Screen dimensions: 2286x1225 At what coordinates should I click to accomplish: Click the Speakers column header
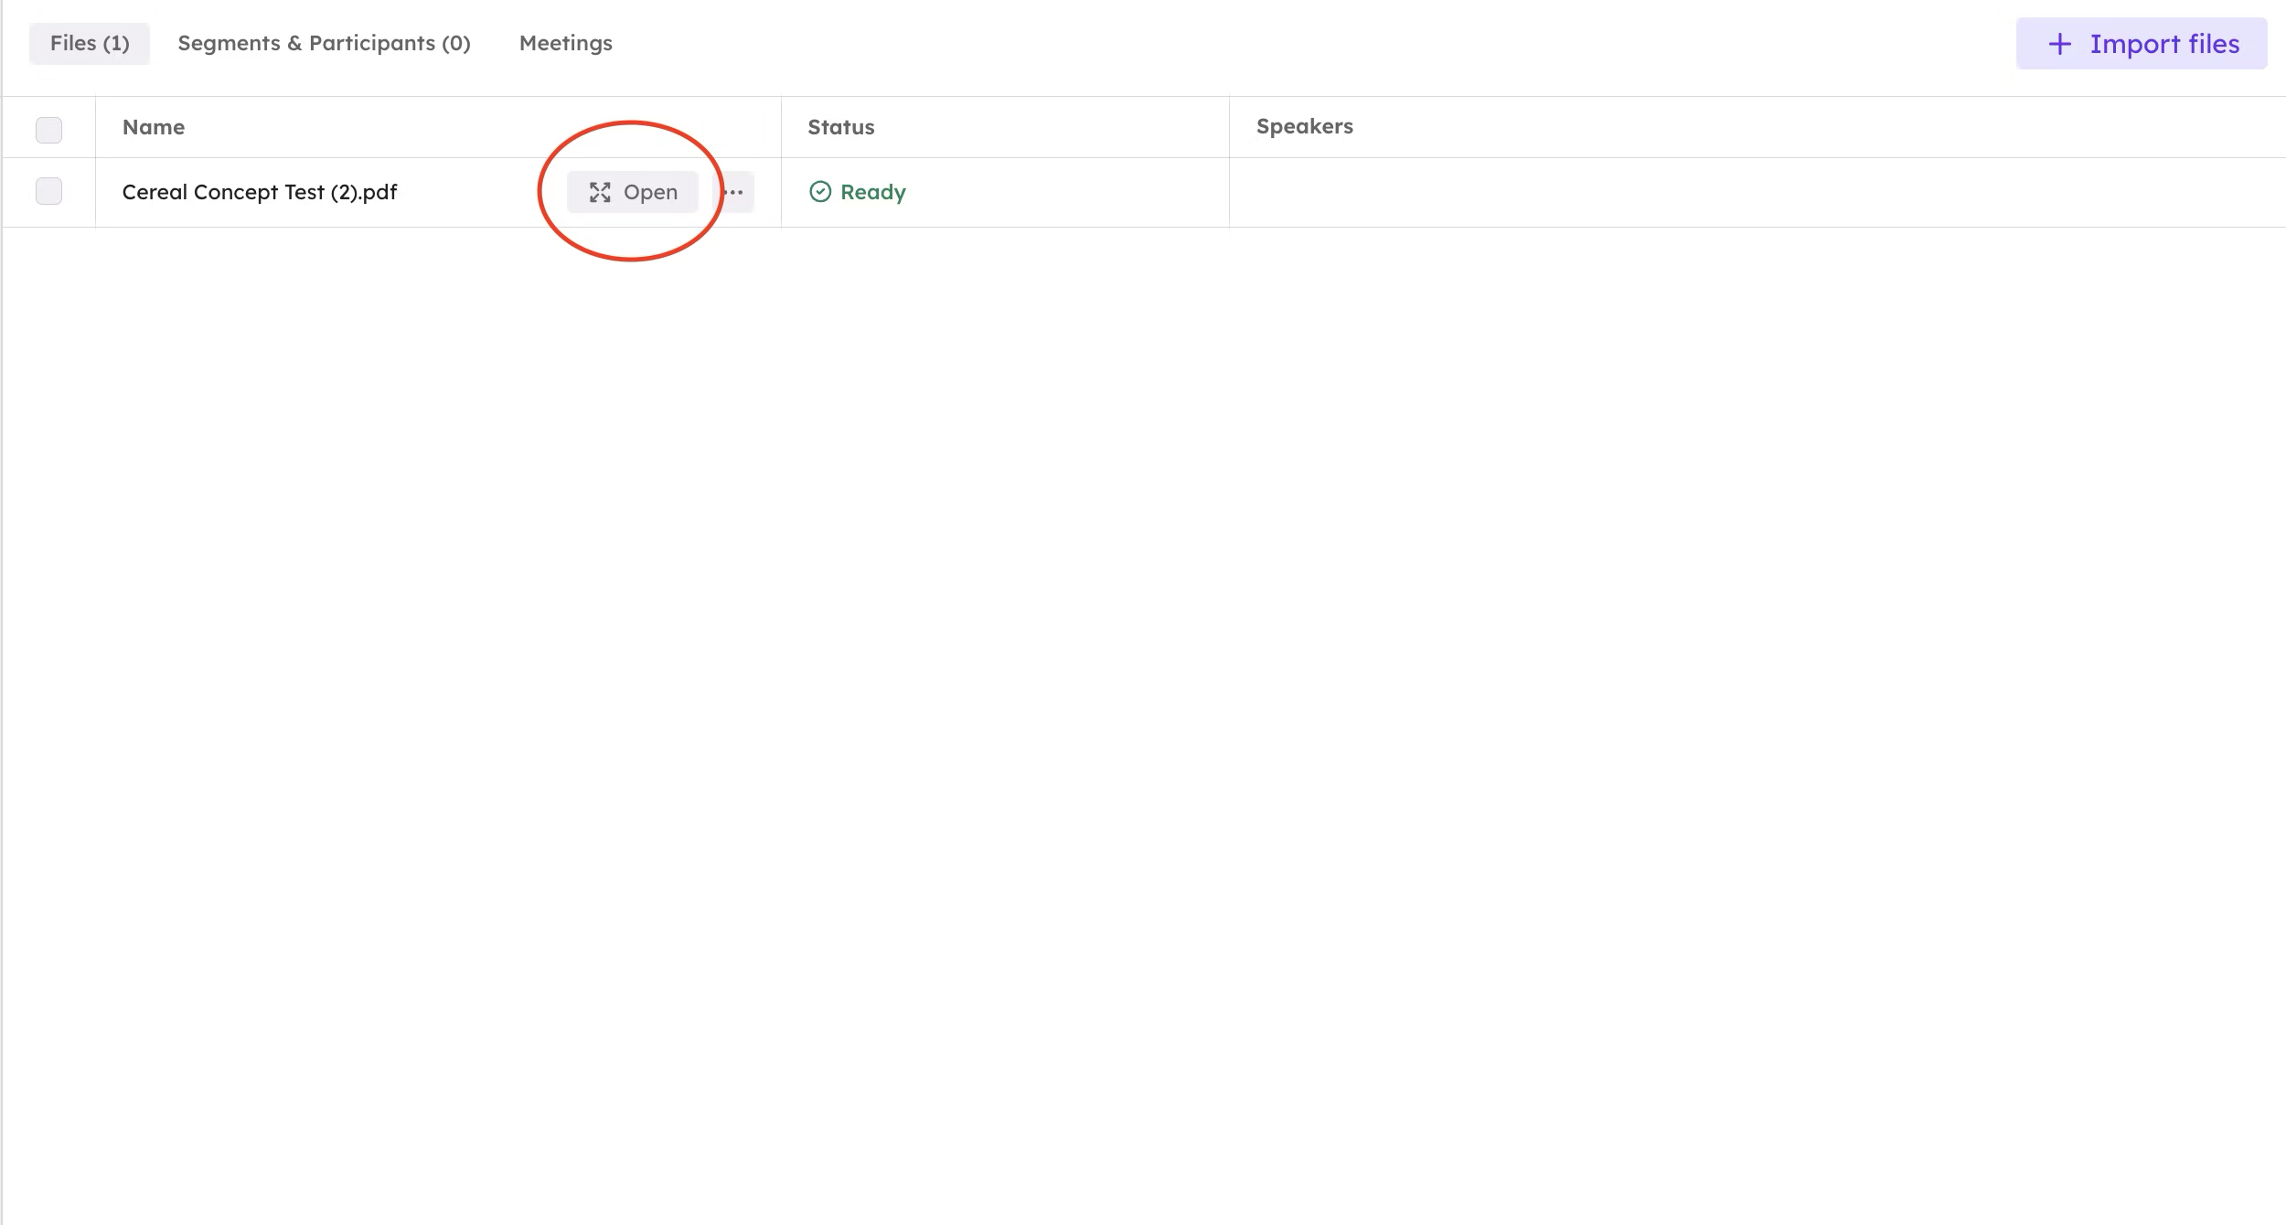[1304, 127]
